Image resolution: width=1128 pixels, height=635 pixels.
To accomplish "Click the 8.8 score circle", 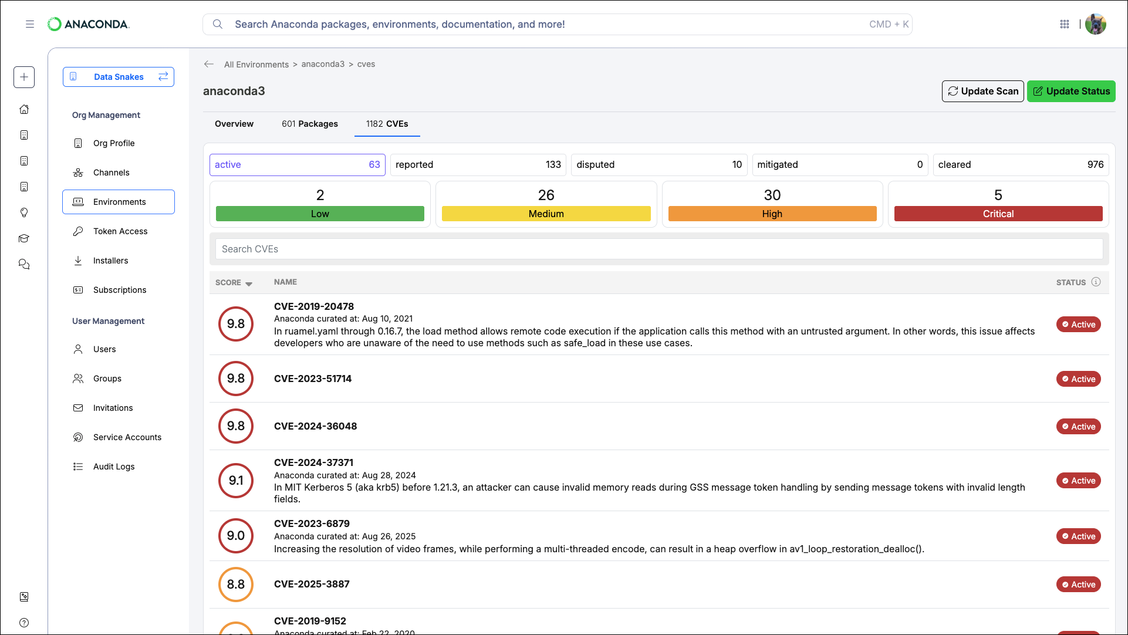I will [236, 585].
